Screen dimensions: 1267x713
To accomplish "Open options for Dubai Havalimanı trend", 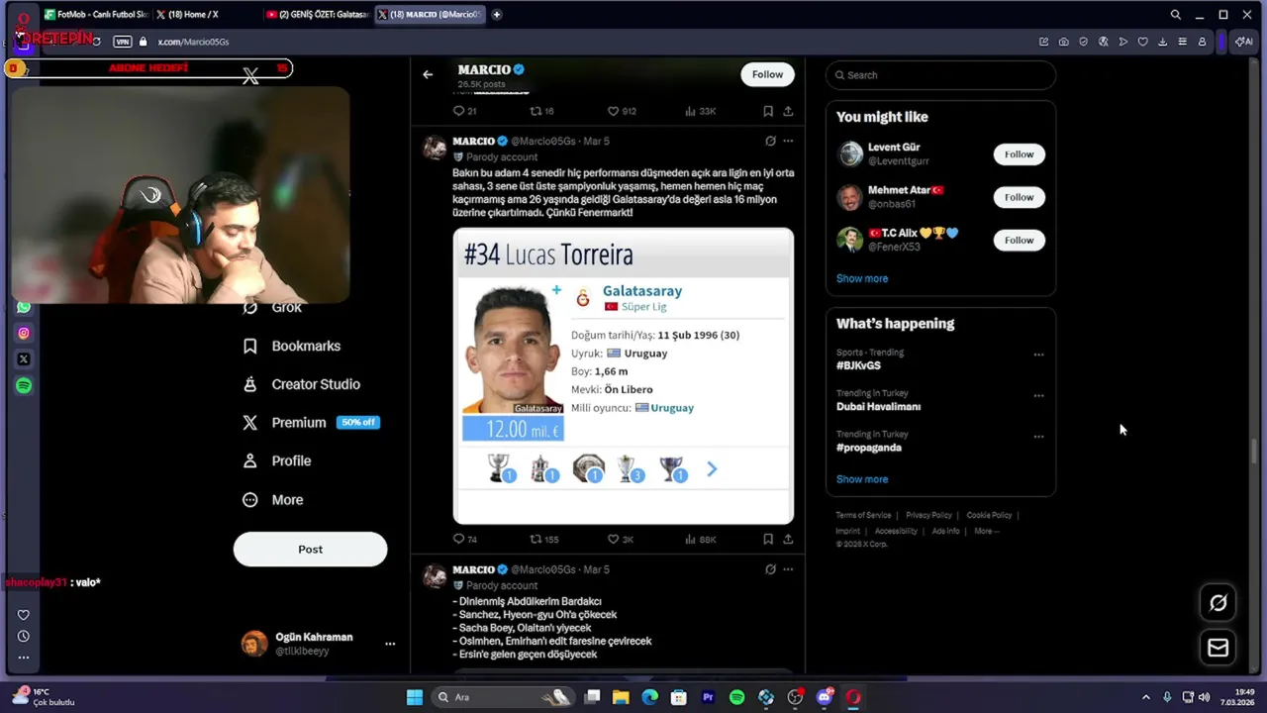I will tap(1038, 395).
